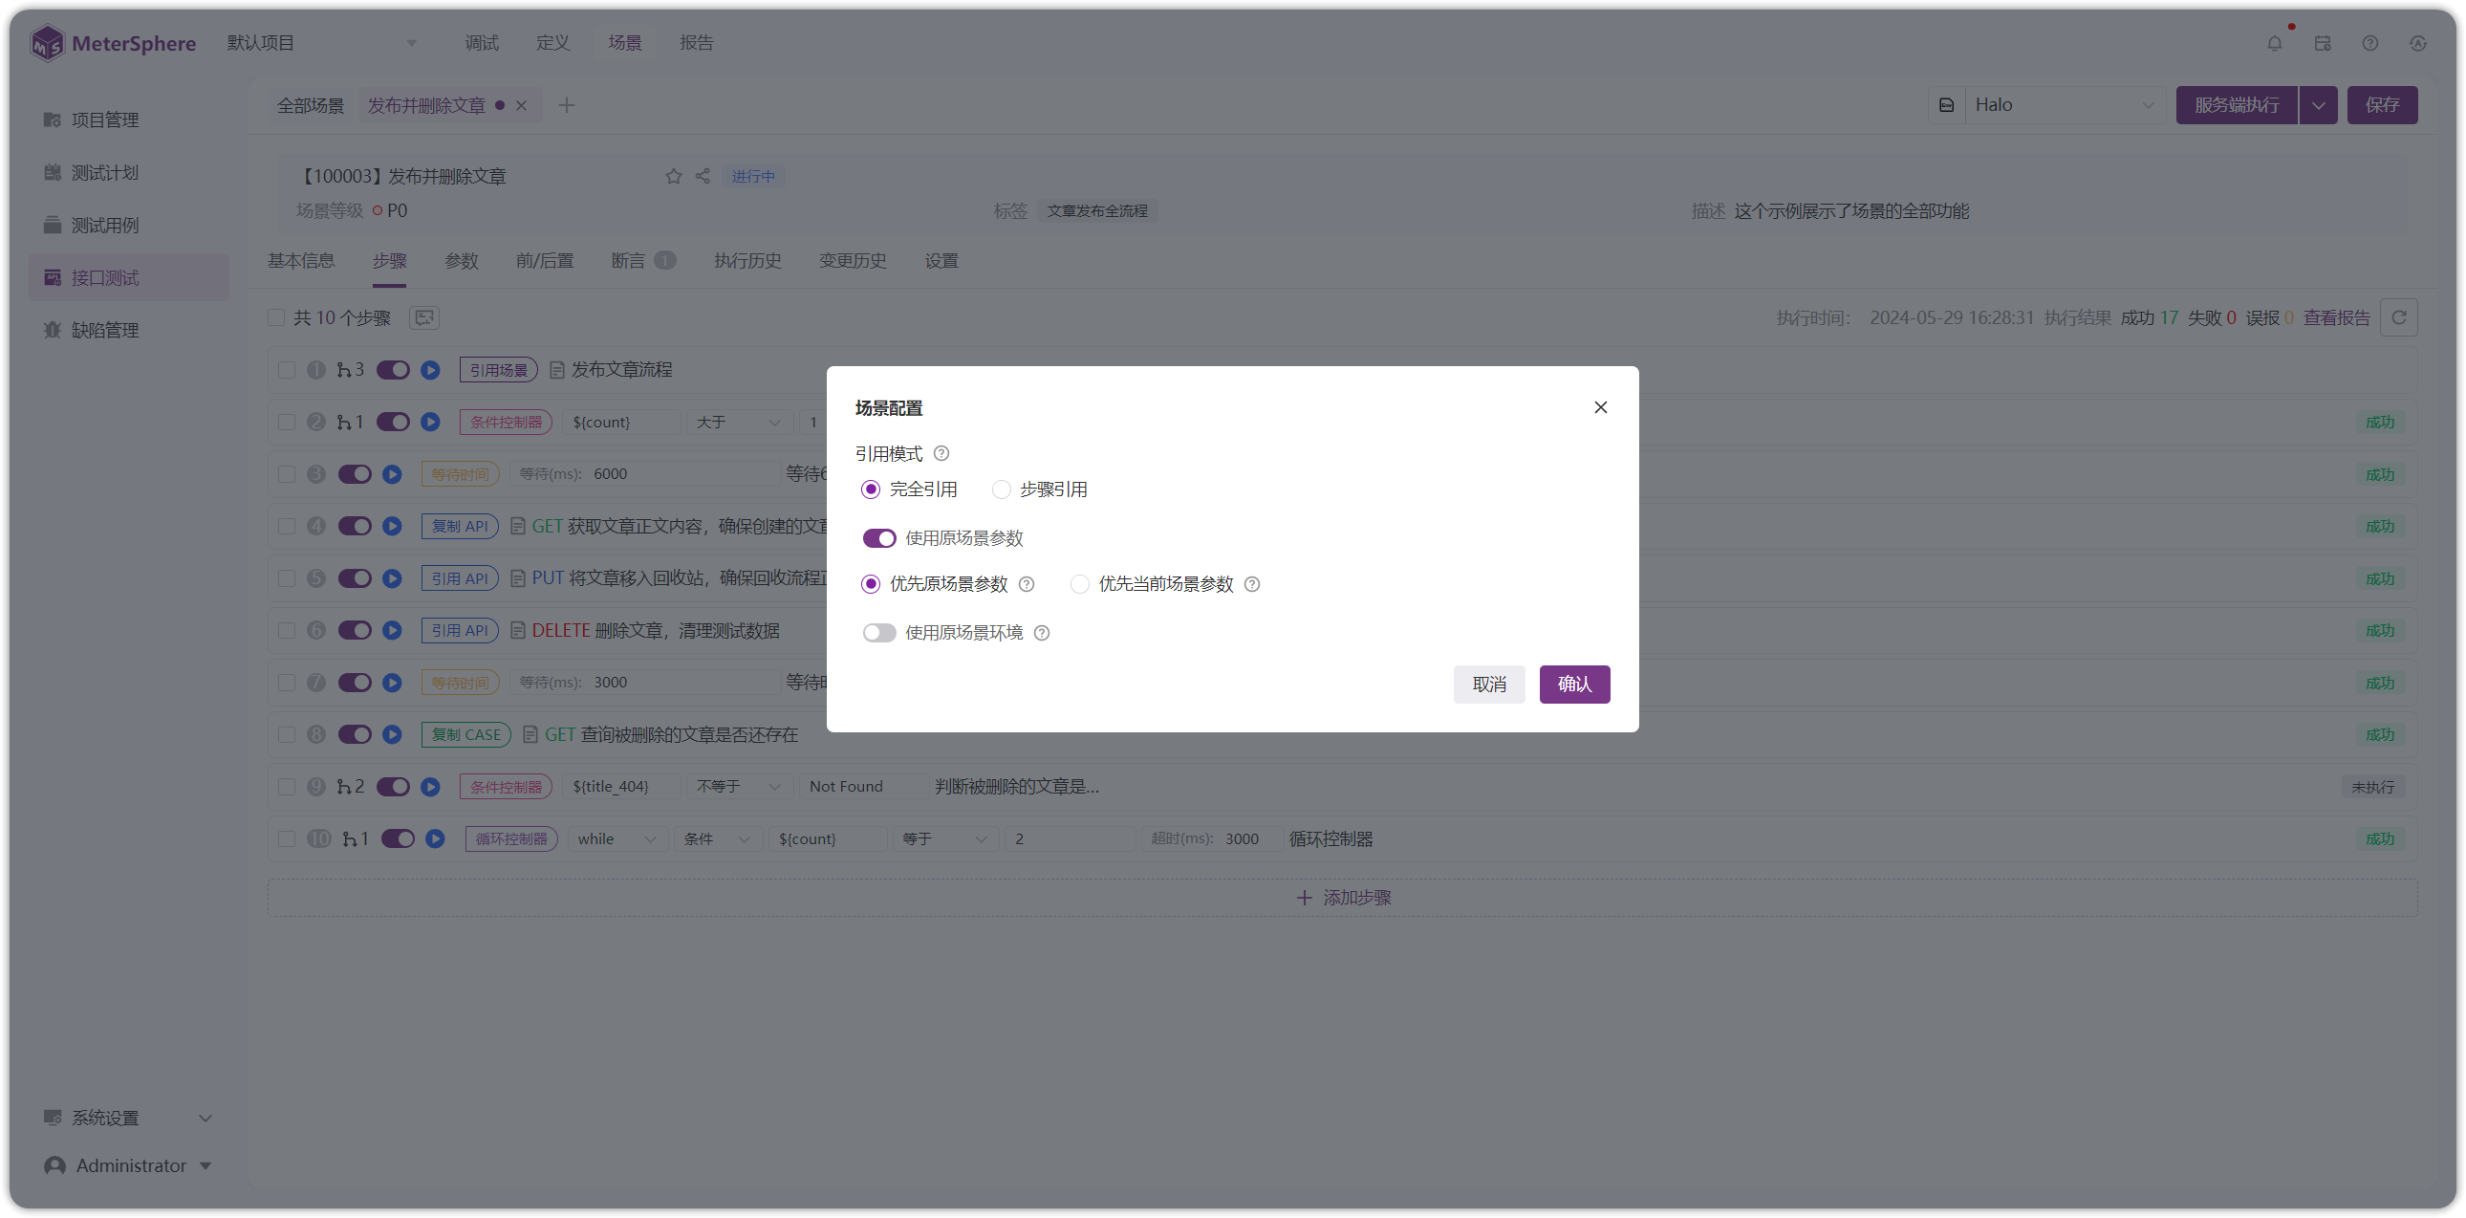Viewport: 2466px width, 1218px height.
Task: Click 取消 button in dialog
Action: tap(1488, 685)
